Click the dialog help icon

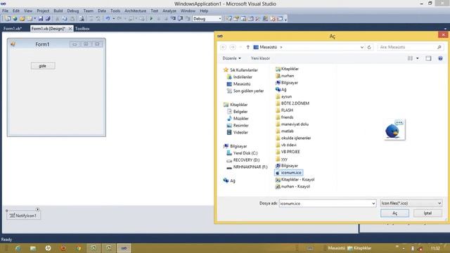tap(440, 58)
